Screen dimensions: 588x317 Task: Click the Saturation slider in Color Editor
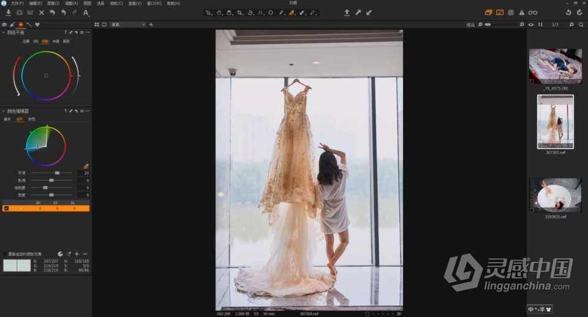click(x=51, y=188)
